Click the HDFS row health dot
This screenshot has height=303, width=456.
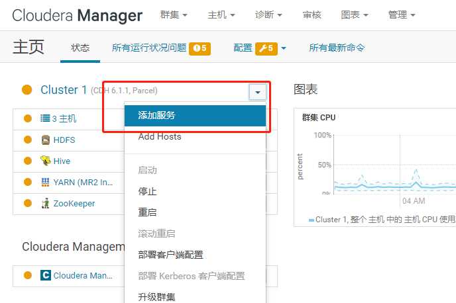[28, 140]
